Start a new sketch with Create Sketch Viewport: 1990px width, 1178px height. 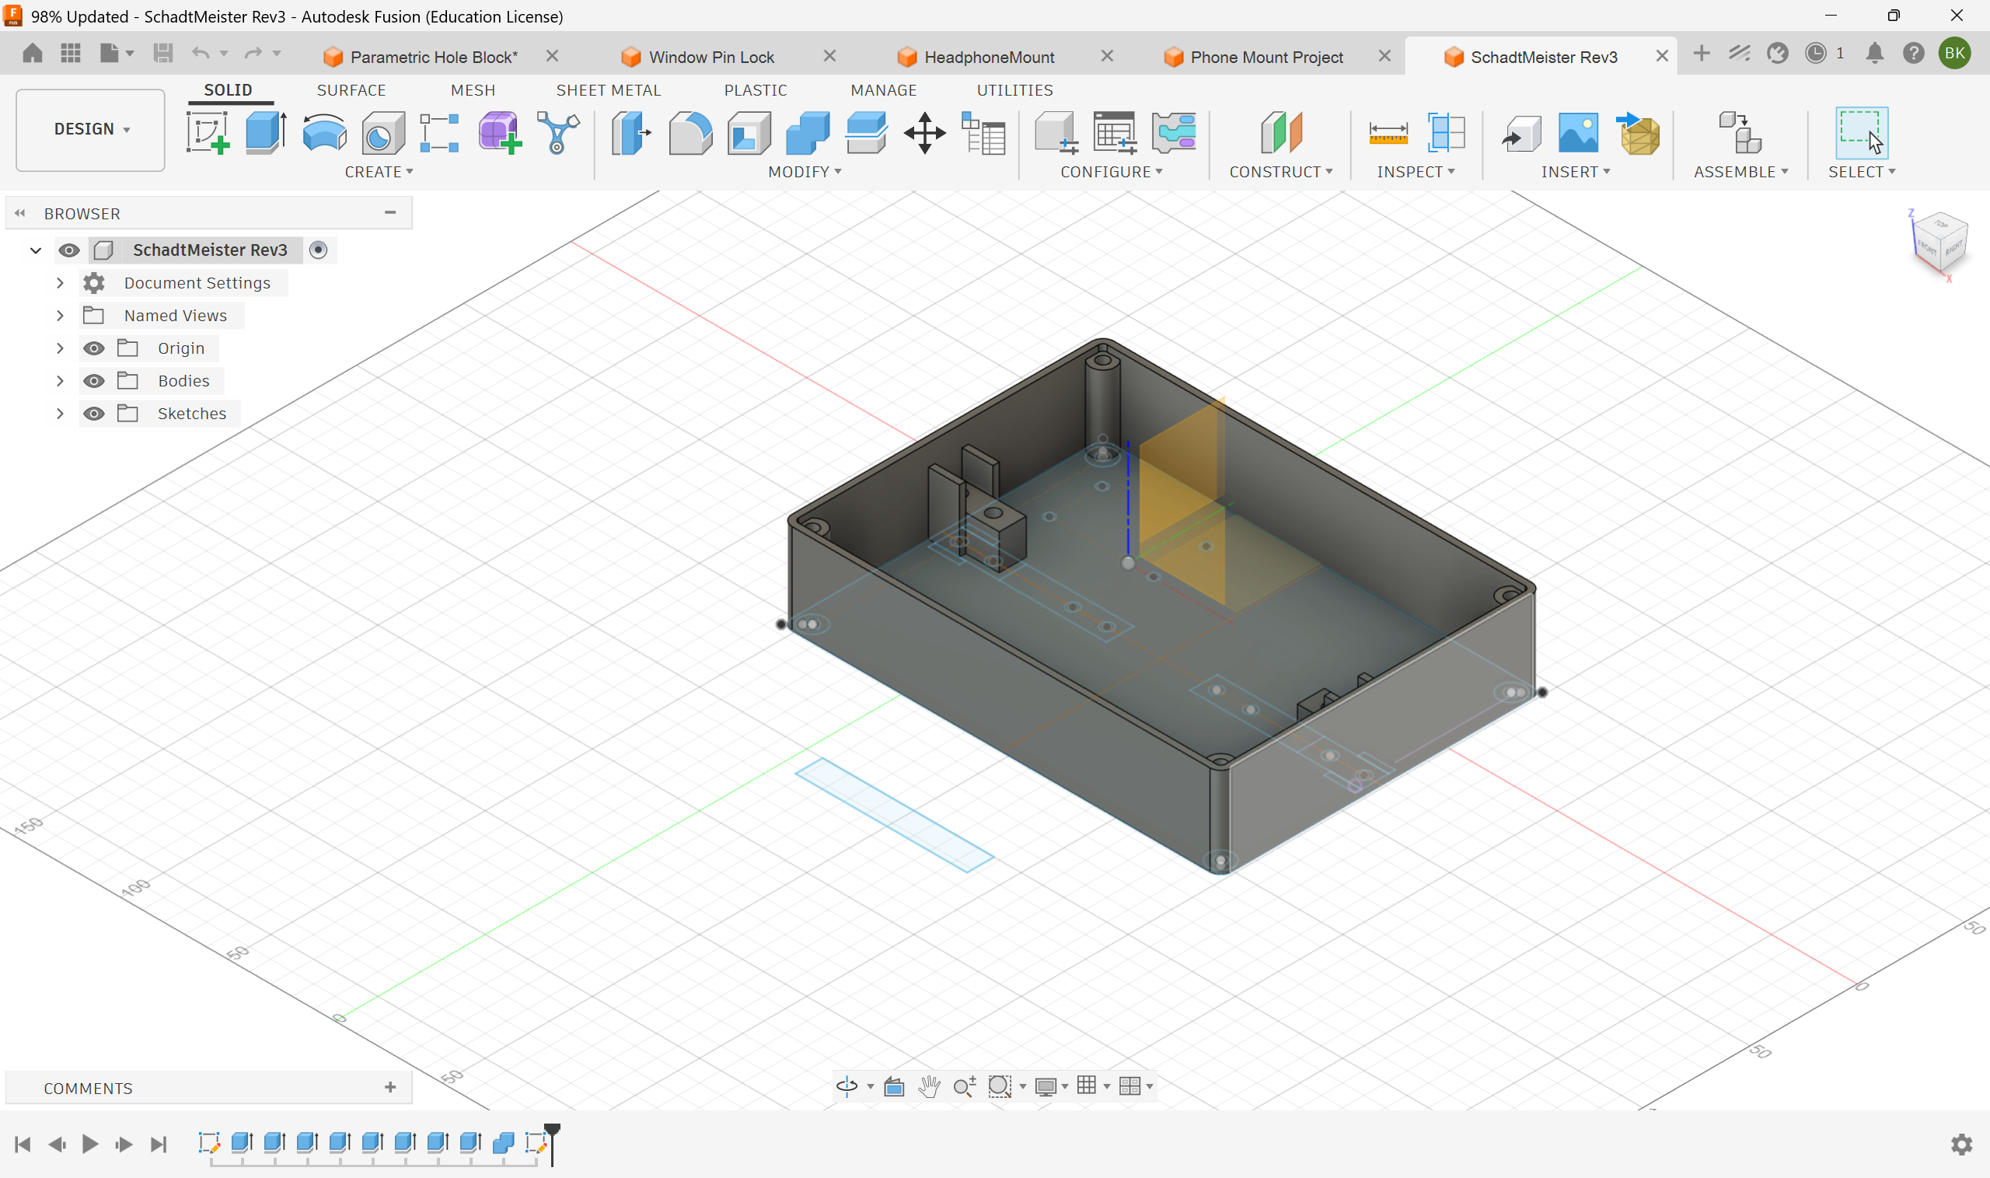[x=208, y=132]
